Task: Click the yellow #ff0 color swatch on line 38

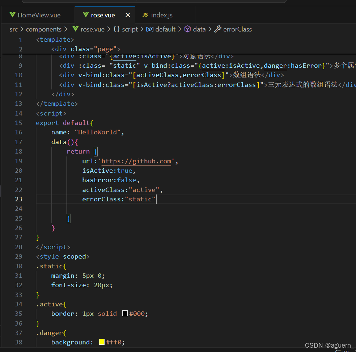Action: [101, 341]
